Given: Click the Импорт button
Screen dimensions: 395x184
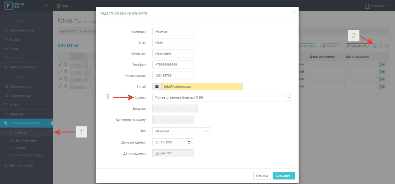Looking at the screenshot, I should [x=330, y=46].
